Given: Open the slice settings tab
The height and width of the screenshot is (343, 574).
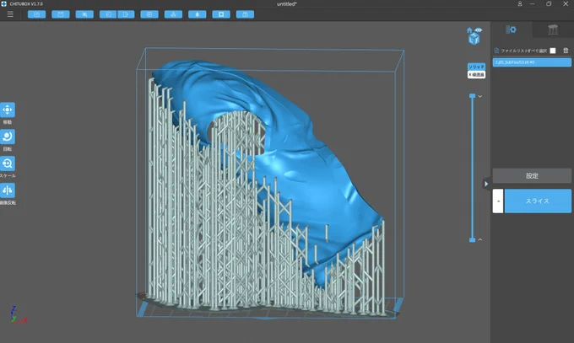Looking at the screenshot, I should pos(511,29).
